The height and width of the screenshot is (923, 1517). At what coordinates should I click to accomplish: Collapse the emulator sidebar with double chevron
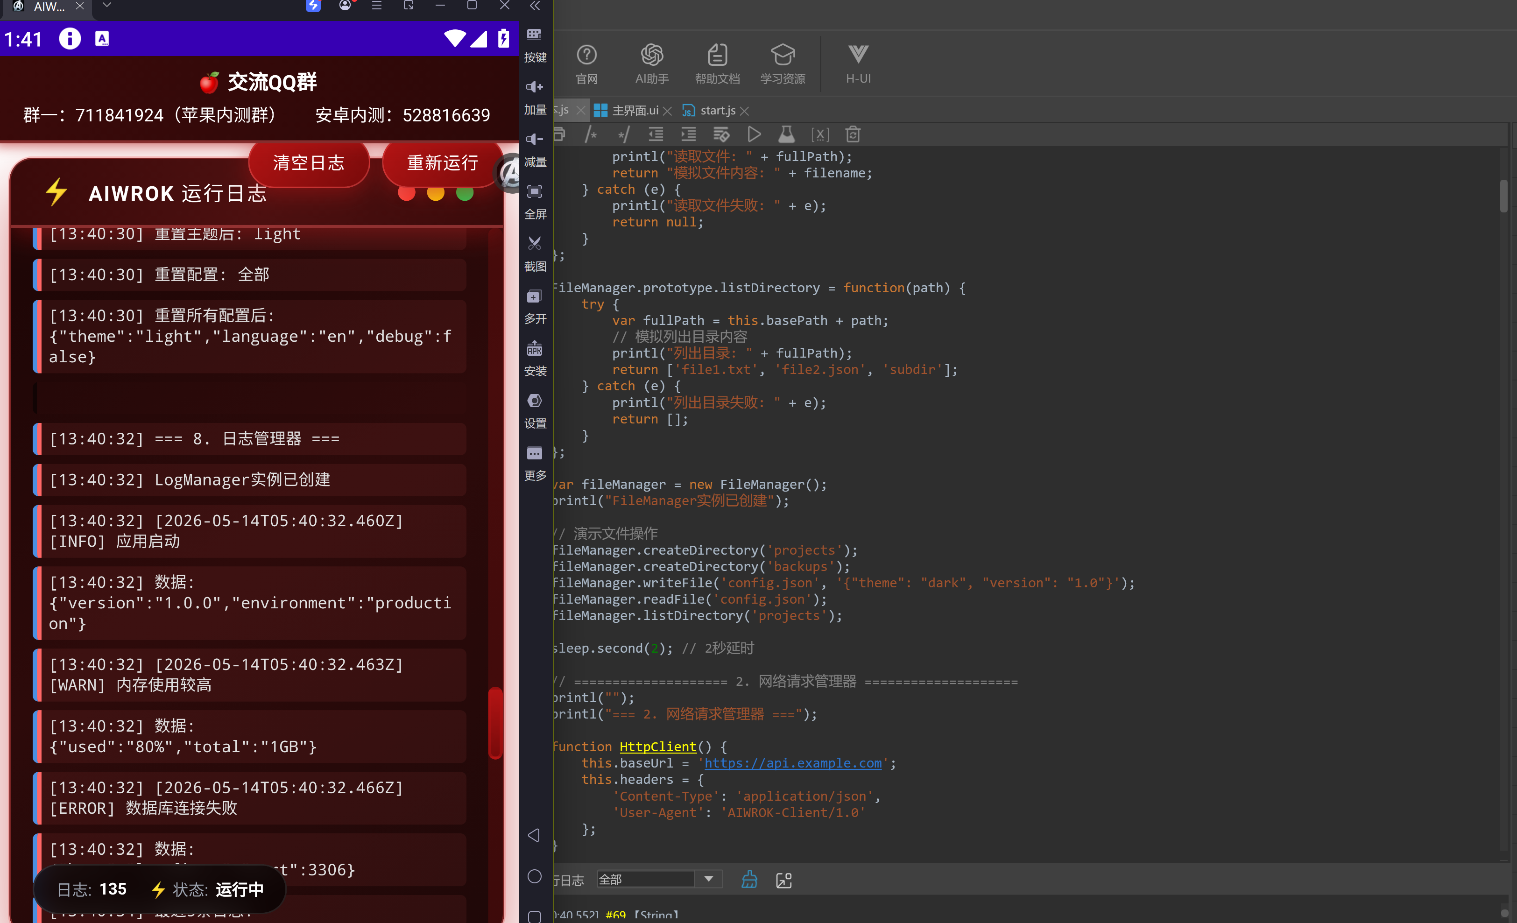(x=535, y=6)
